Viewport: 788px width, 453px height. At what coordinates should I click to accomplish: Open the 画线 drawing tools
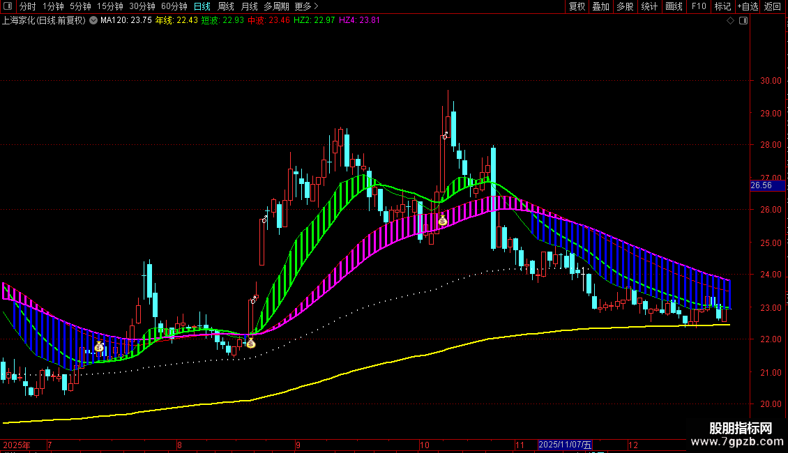674,6
